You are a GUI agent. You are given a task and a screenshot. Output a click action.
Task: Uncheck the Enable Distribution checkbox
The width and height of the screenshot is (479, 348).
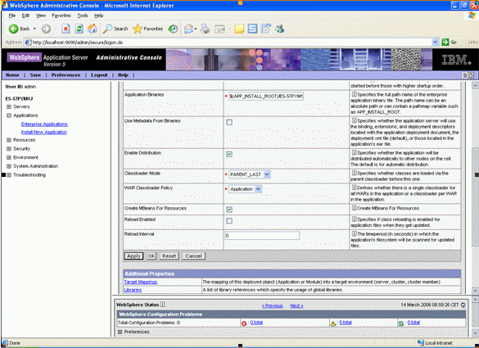[229, 154]
